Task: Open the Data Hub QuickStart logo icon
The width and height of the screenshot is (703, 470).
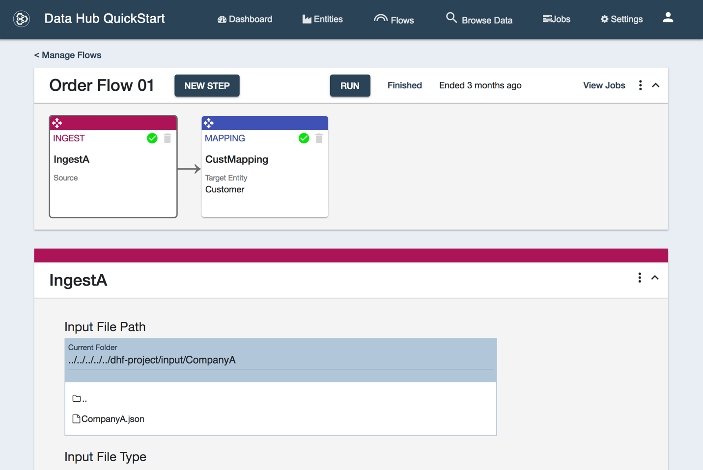Action: 21,19
